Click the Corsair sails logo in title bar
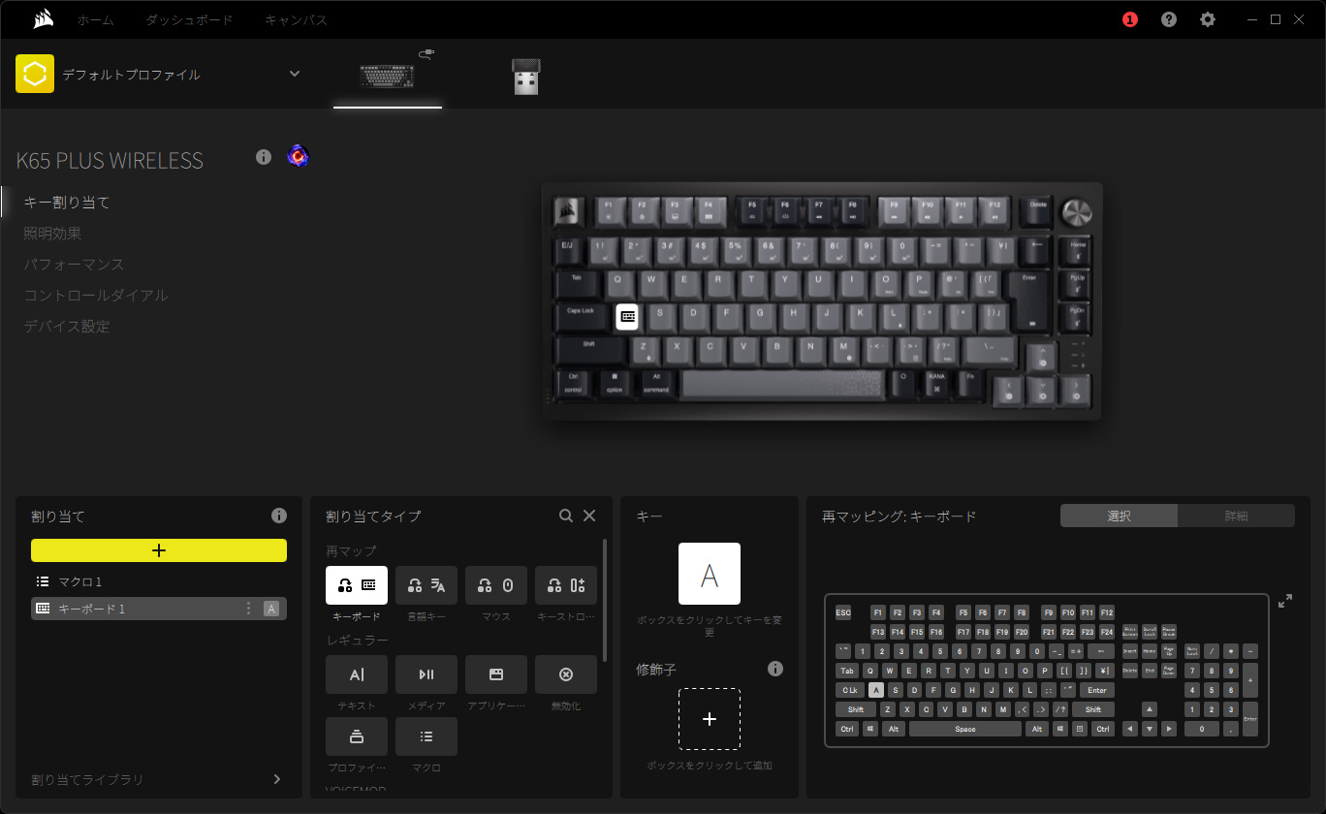1326x814 pixels. 43,19
